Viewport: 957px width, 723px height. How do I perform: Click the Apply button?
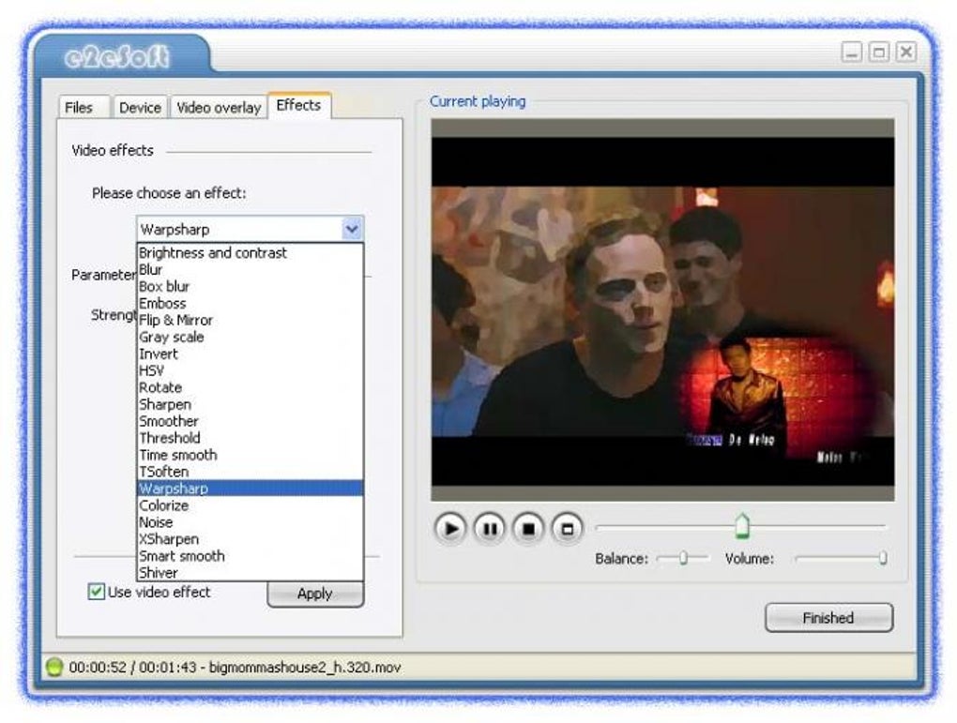point(315,594)
